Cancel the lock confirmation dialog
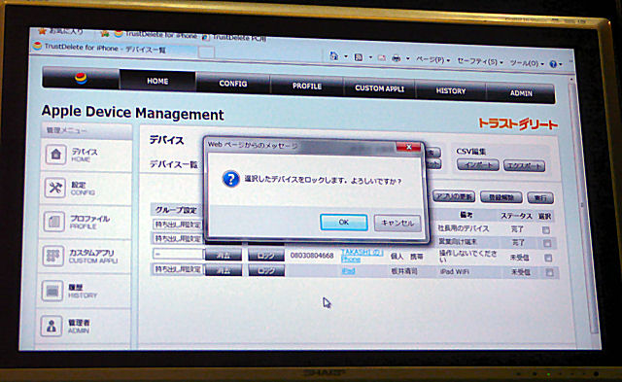 [x=397, y=223]
